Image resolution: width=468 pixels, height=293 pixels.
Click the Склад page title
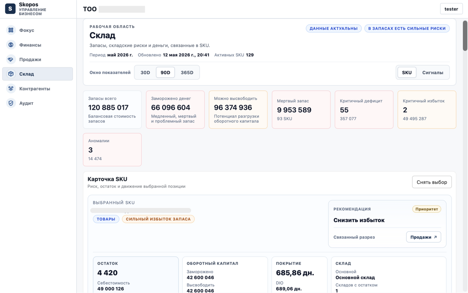point(102,35)
